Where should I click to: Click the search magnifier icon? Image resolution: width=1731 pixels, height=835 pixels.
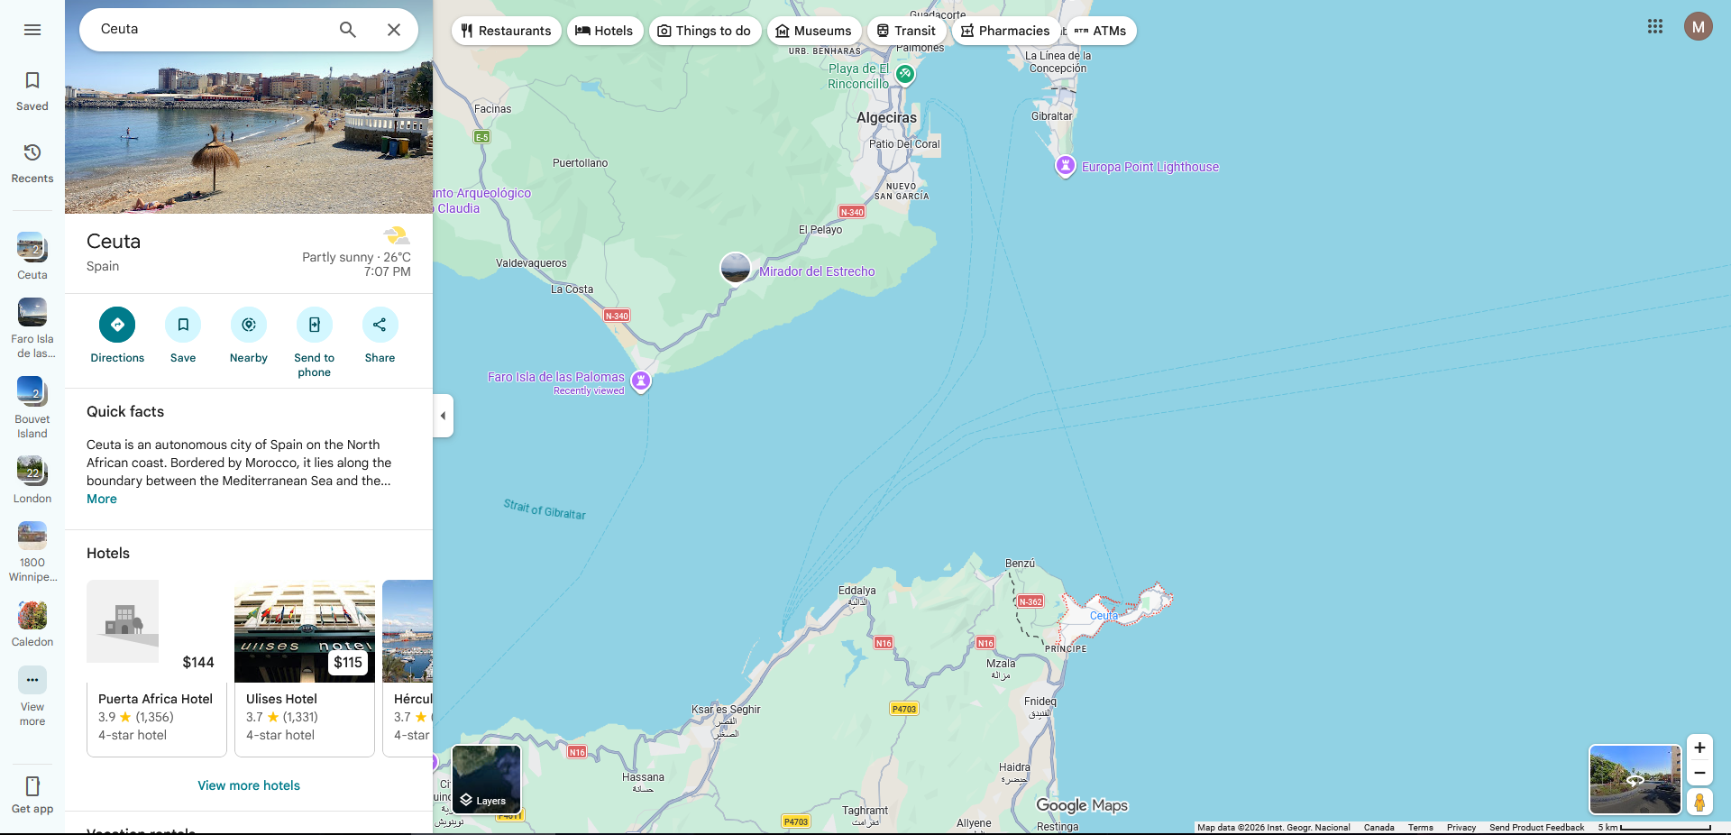pos(348,30)
